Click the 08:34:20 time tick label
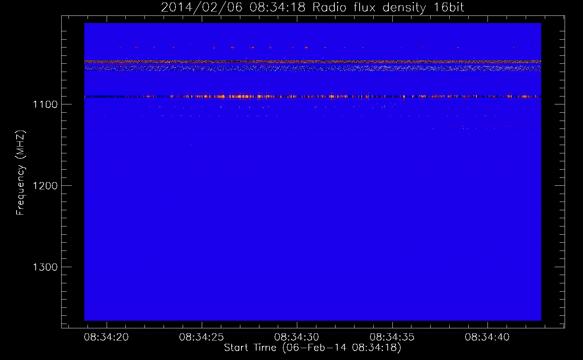This screenshot has height=360, width=583. 106,337
